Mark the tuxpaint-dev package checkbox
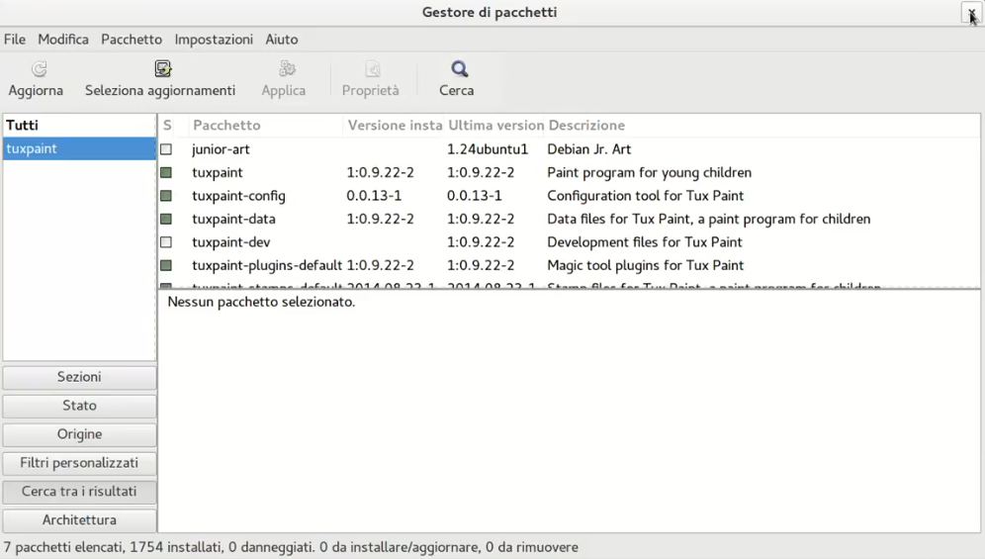The height and width of the screenshot is (559, 985). (166, 242)
